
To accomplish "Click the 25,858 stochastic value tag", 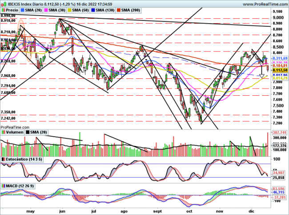I will pos(280,178).
